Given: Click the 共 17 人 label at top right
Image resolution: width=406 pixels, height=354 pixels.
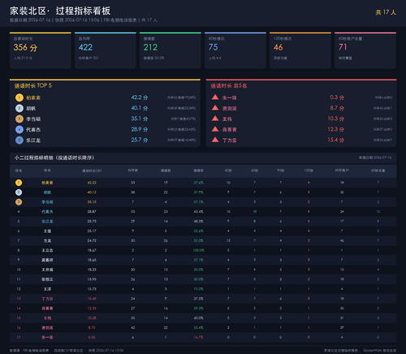Looking at the screenshot, I should pyautogui.click(x=386, y=12).
